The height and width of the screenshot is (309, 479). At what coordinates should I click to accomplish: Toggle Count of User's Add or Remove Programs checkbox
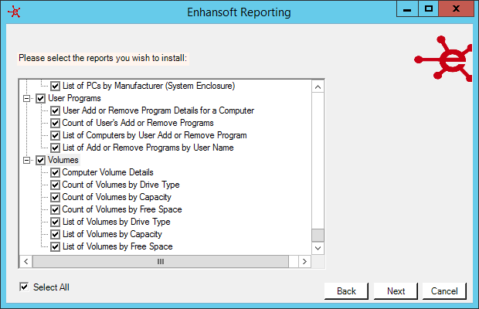click(55, 123)
